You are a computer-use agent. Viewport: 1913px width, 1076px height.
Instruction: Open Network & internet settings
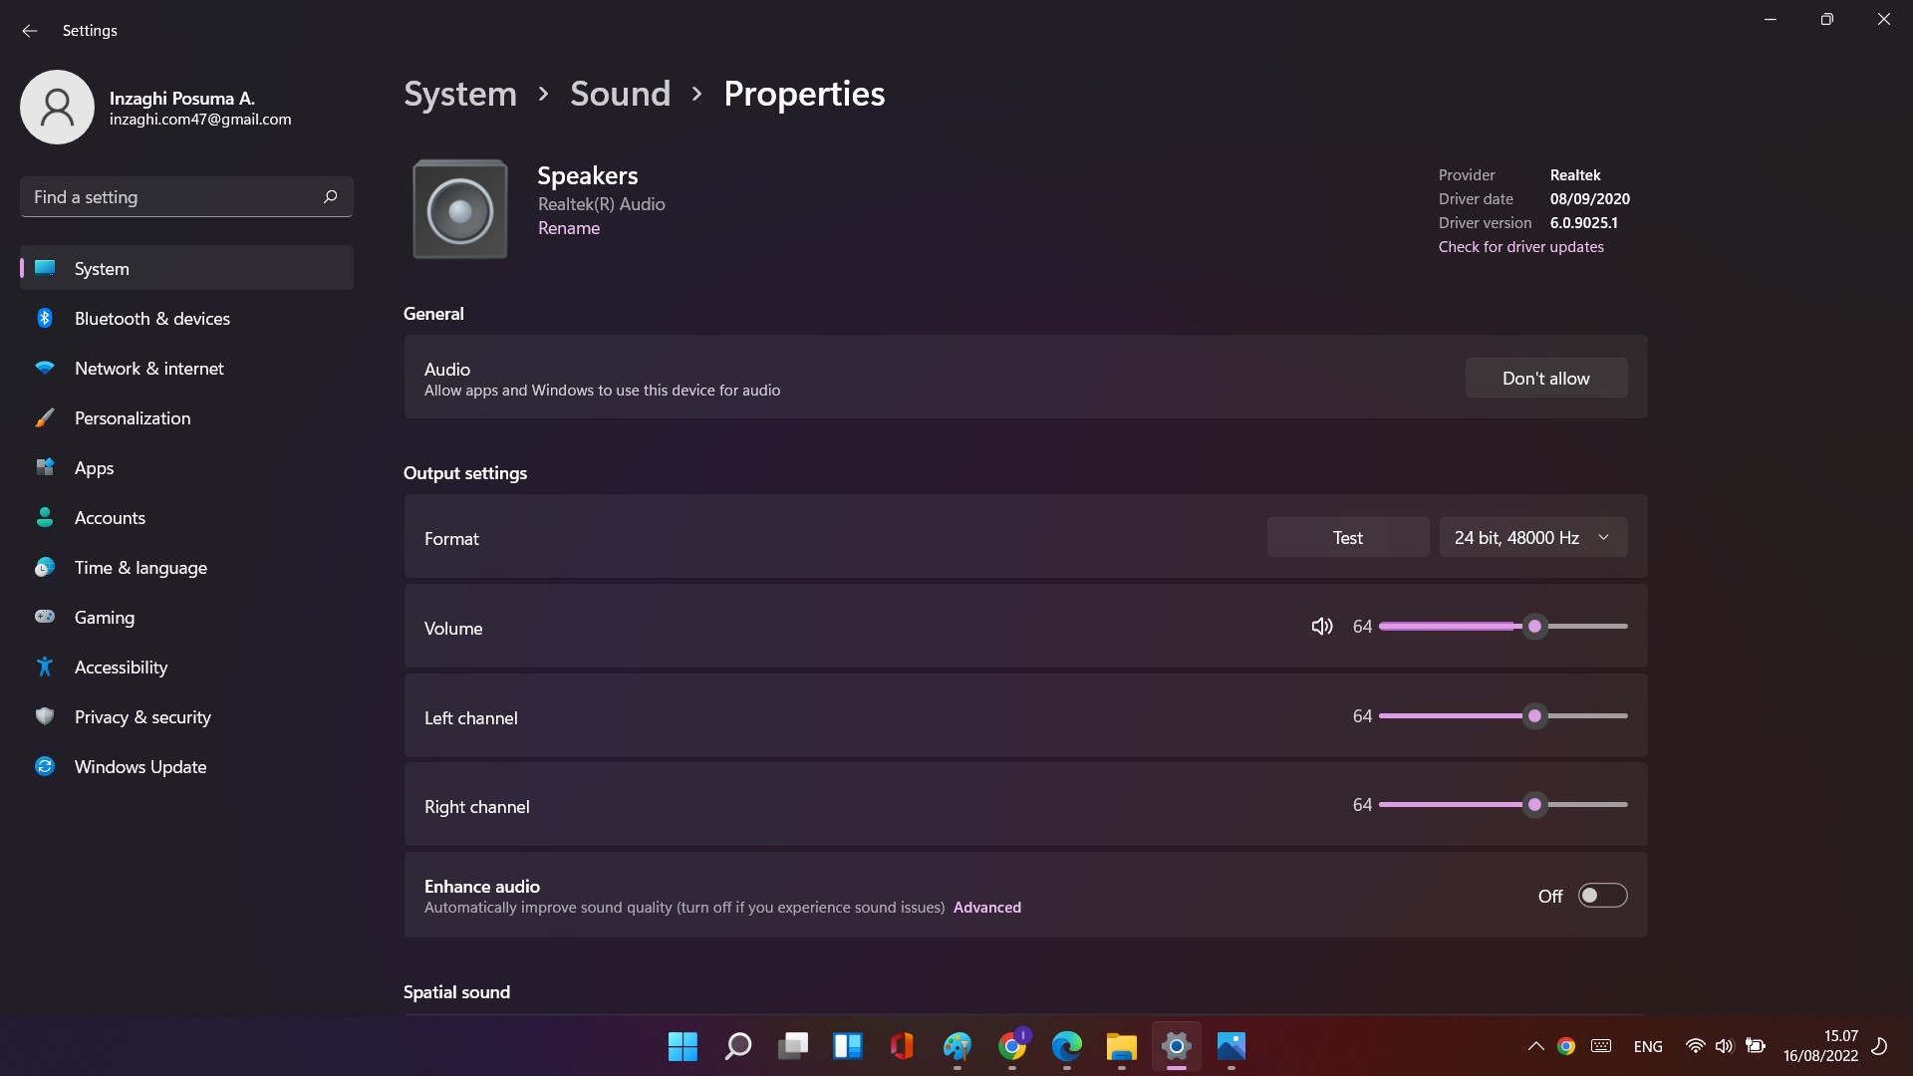(186, 368)
